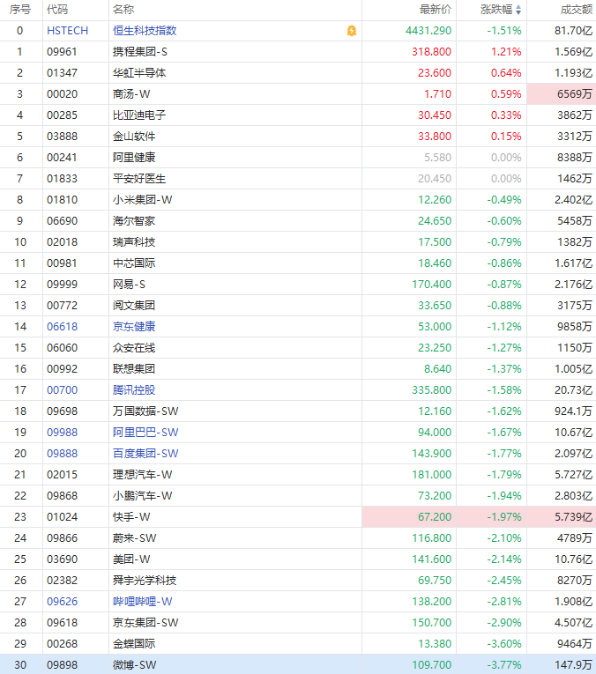
Task: Select the 瑞声科技 row
Action: click(298, 242)
